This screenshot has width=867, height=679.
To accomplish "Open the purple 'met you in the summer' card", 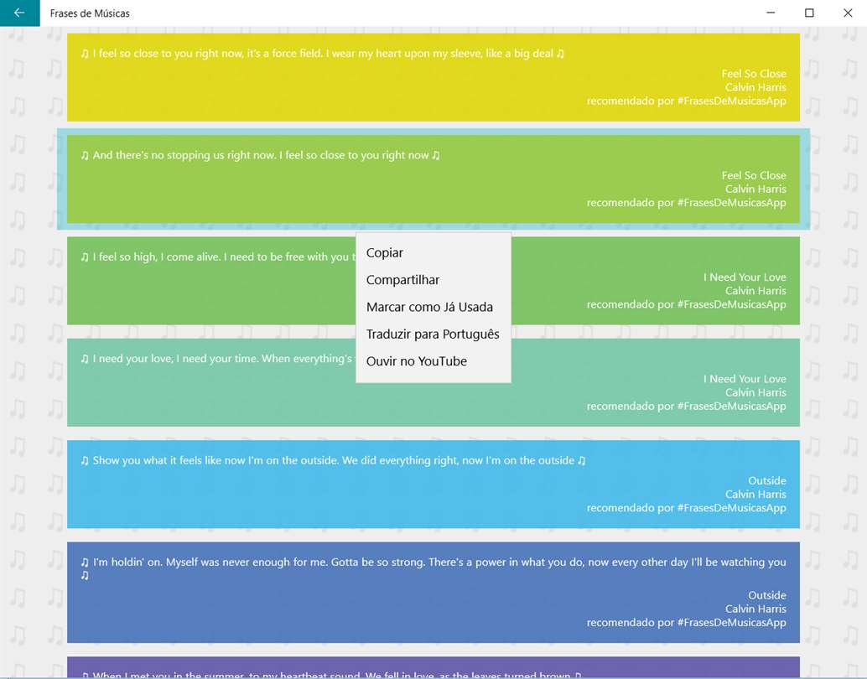I will click(433, 668).
